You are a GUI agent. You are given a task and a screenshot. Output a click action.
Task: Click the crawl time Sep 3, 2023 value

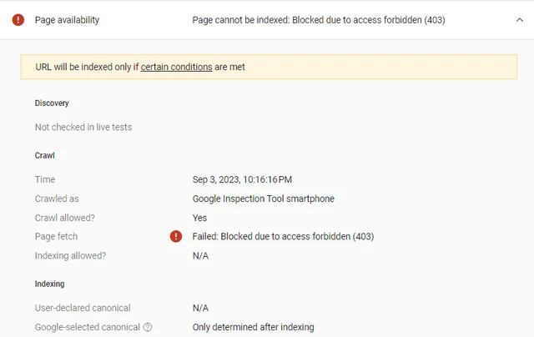pyautogui.click(x=242, y=180)
